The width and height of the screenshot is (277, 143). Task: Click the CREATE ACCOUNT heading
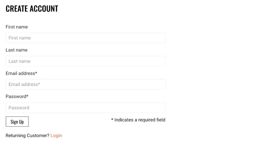pos(32,9)
